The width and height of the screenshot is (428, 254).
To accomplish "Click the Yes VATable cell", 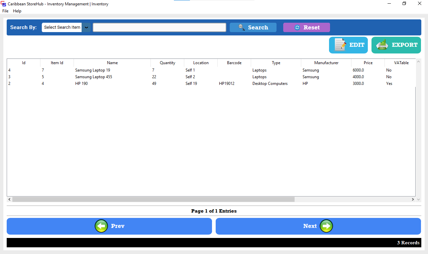I will [389, 84].
